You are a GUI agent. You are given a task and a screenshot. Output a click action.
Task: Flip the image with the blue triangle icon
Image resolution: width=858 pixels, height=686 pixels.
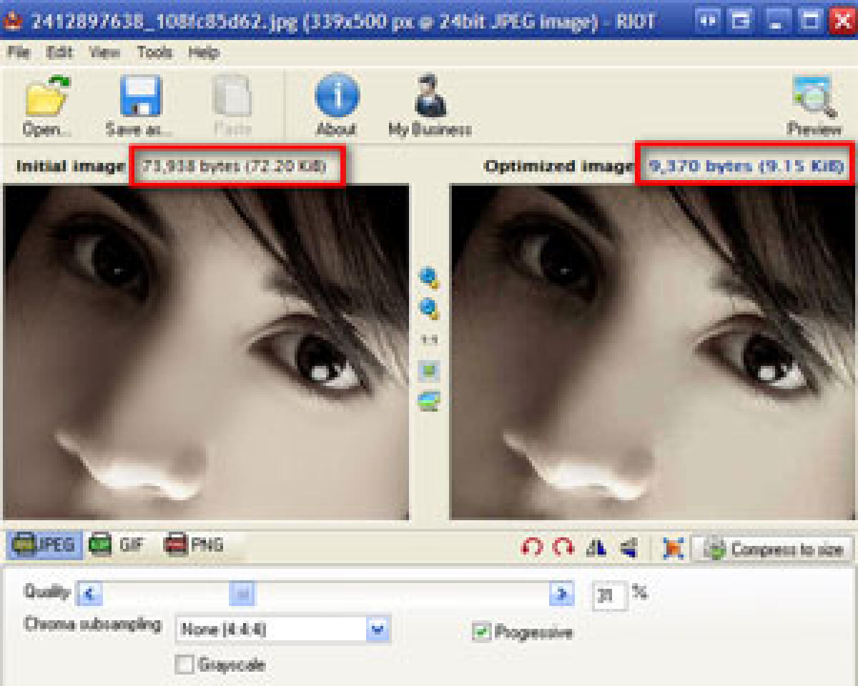pos(596,548)
